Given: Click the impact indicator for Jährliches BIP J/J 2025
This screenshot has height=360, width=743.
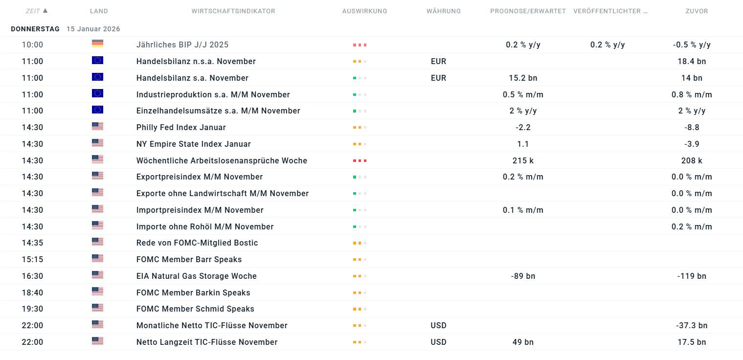Looking at the screenshot, I should click(360, 45).
